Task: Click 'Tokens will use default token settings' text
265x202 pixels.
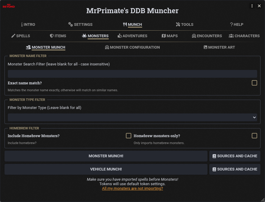Action: click(132, 184)
